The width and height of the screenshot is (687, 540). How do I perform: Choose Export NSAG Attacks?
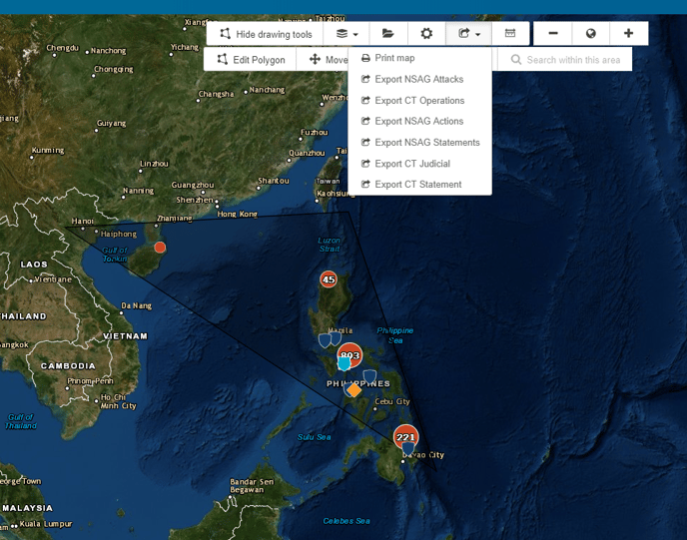418,79
